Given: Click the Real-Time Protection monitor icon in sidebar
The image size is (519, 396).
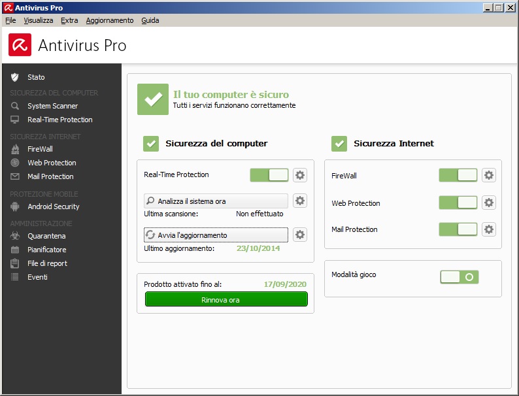Looking at the screenshot, I should coord(14,120).
